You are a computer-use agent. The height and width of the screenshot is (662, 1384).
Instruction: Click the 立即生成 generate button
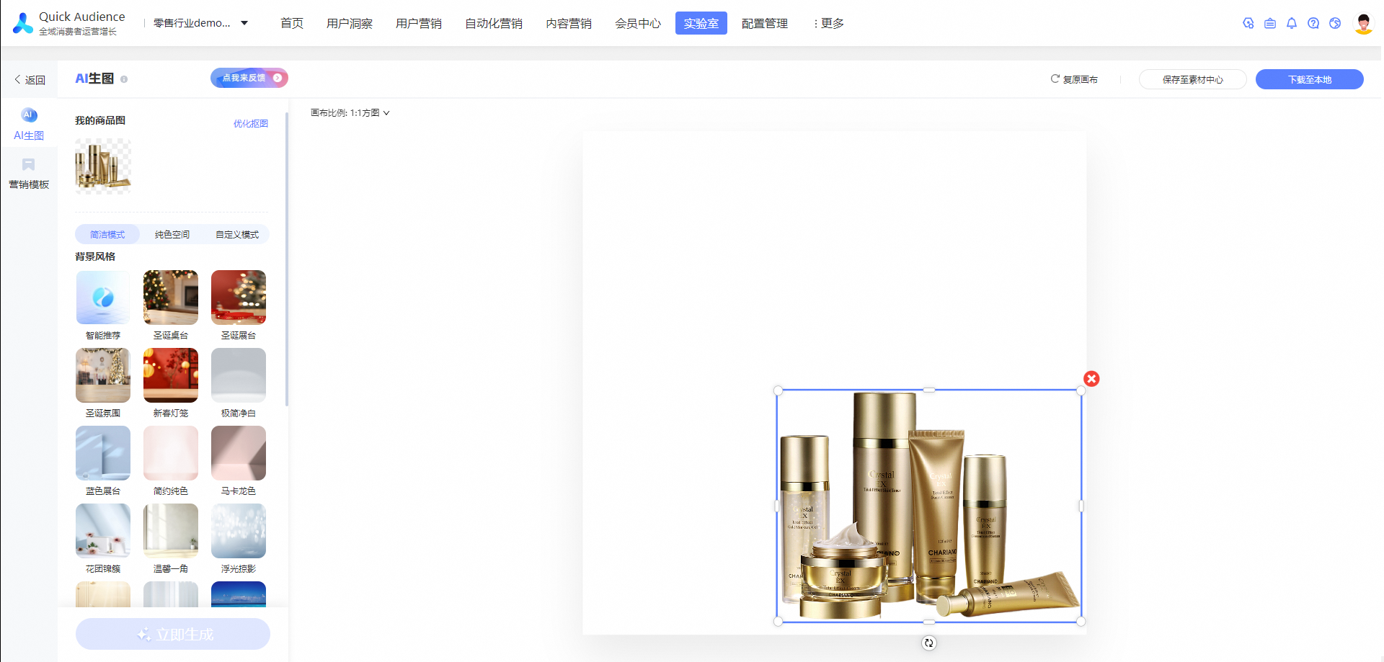pyautogui.click(x=172, y=634)
